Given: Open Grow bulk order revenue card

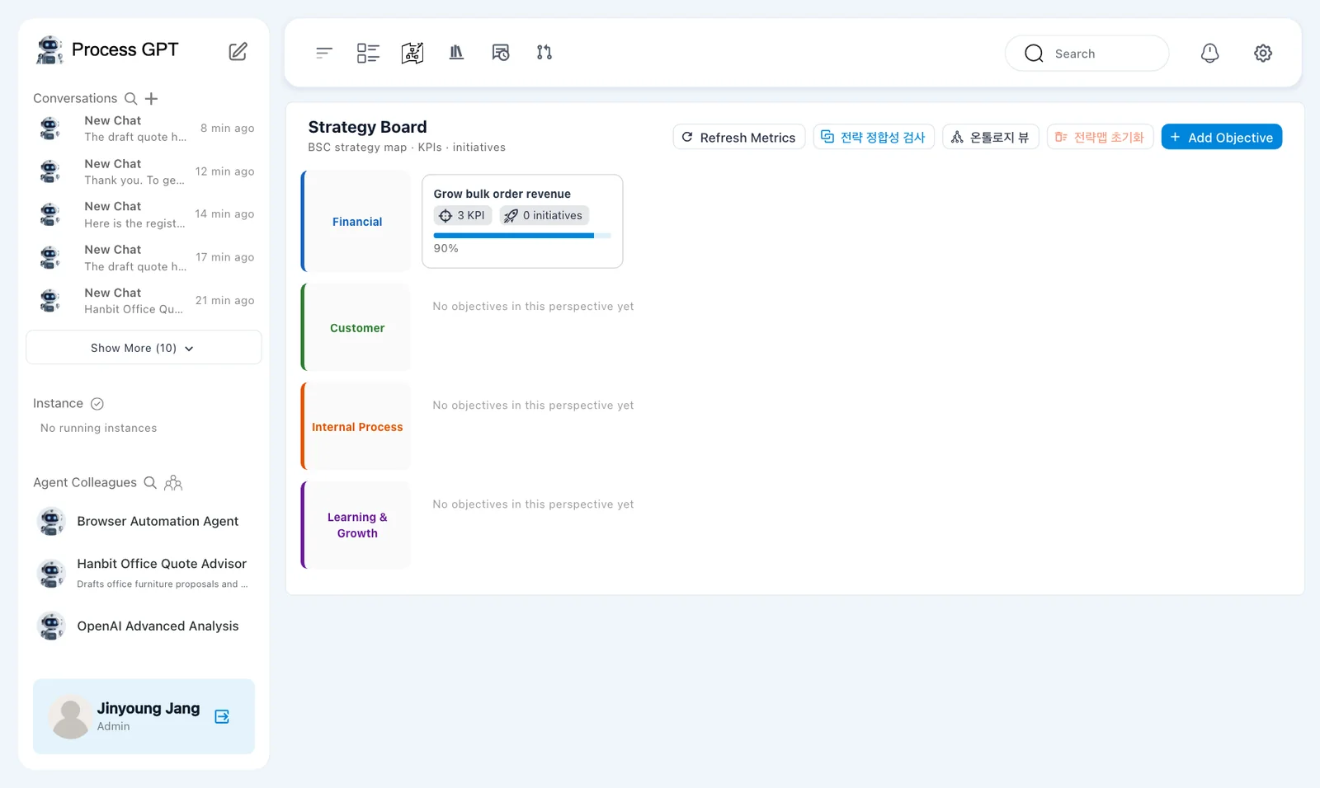Looking at the screenshot, I should point(522,221).
